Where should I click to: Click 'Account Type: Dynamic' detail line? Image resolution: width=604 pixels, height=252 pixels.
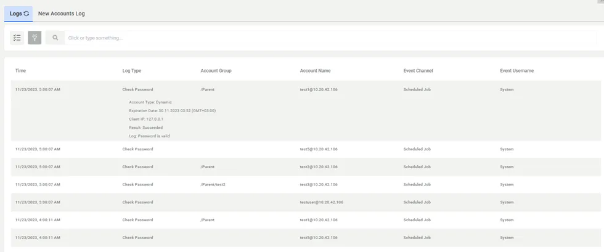[150, 102]
